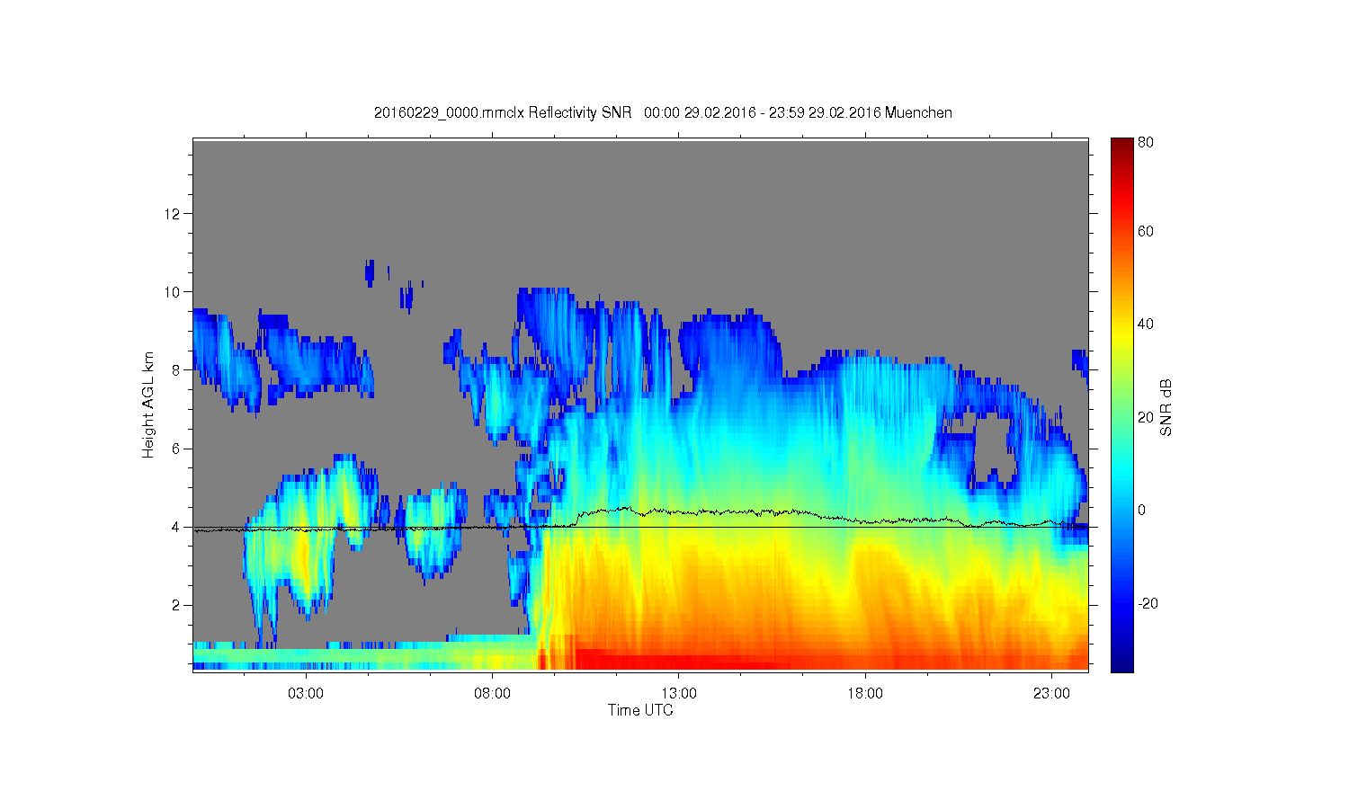Click the height tick label 10
Screen dimensions: 1349x809
point(173,292)
